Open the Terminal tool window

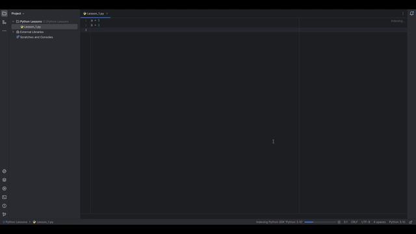tap(5, 197)
